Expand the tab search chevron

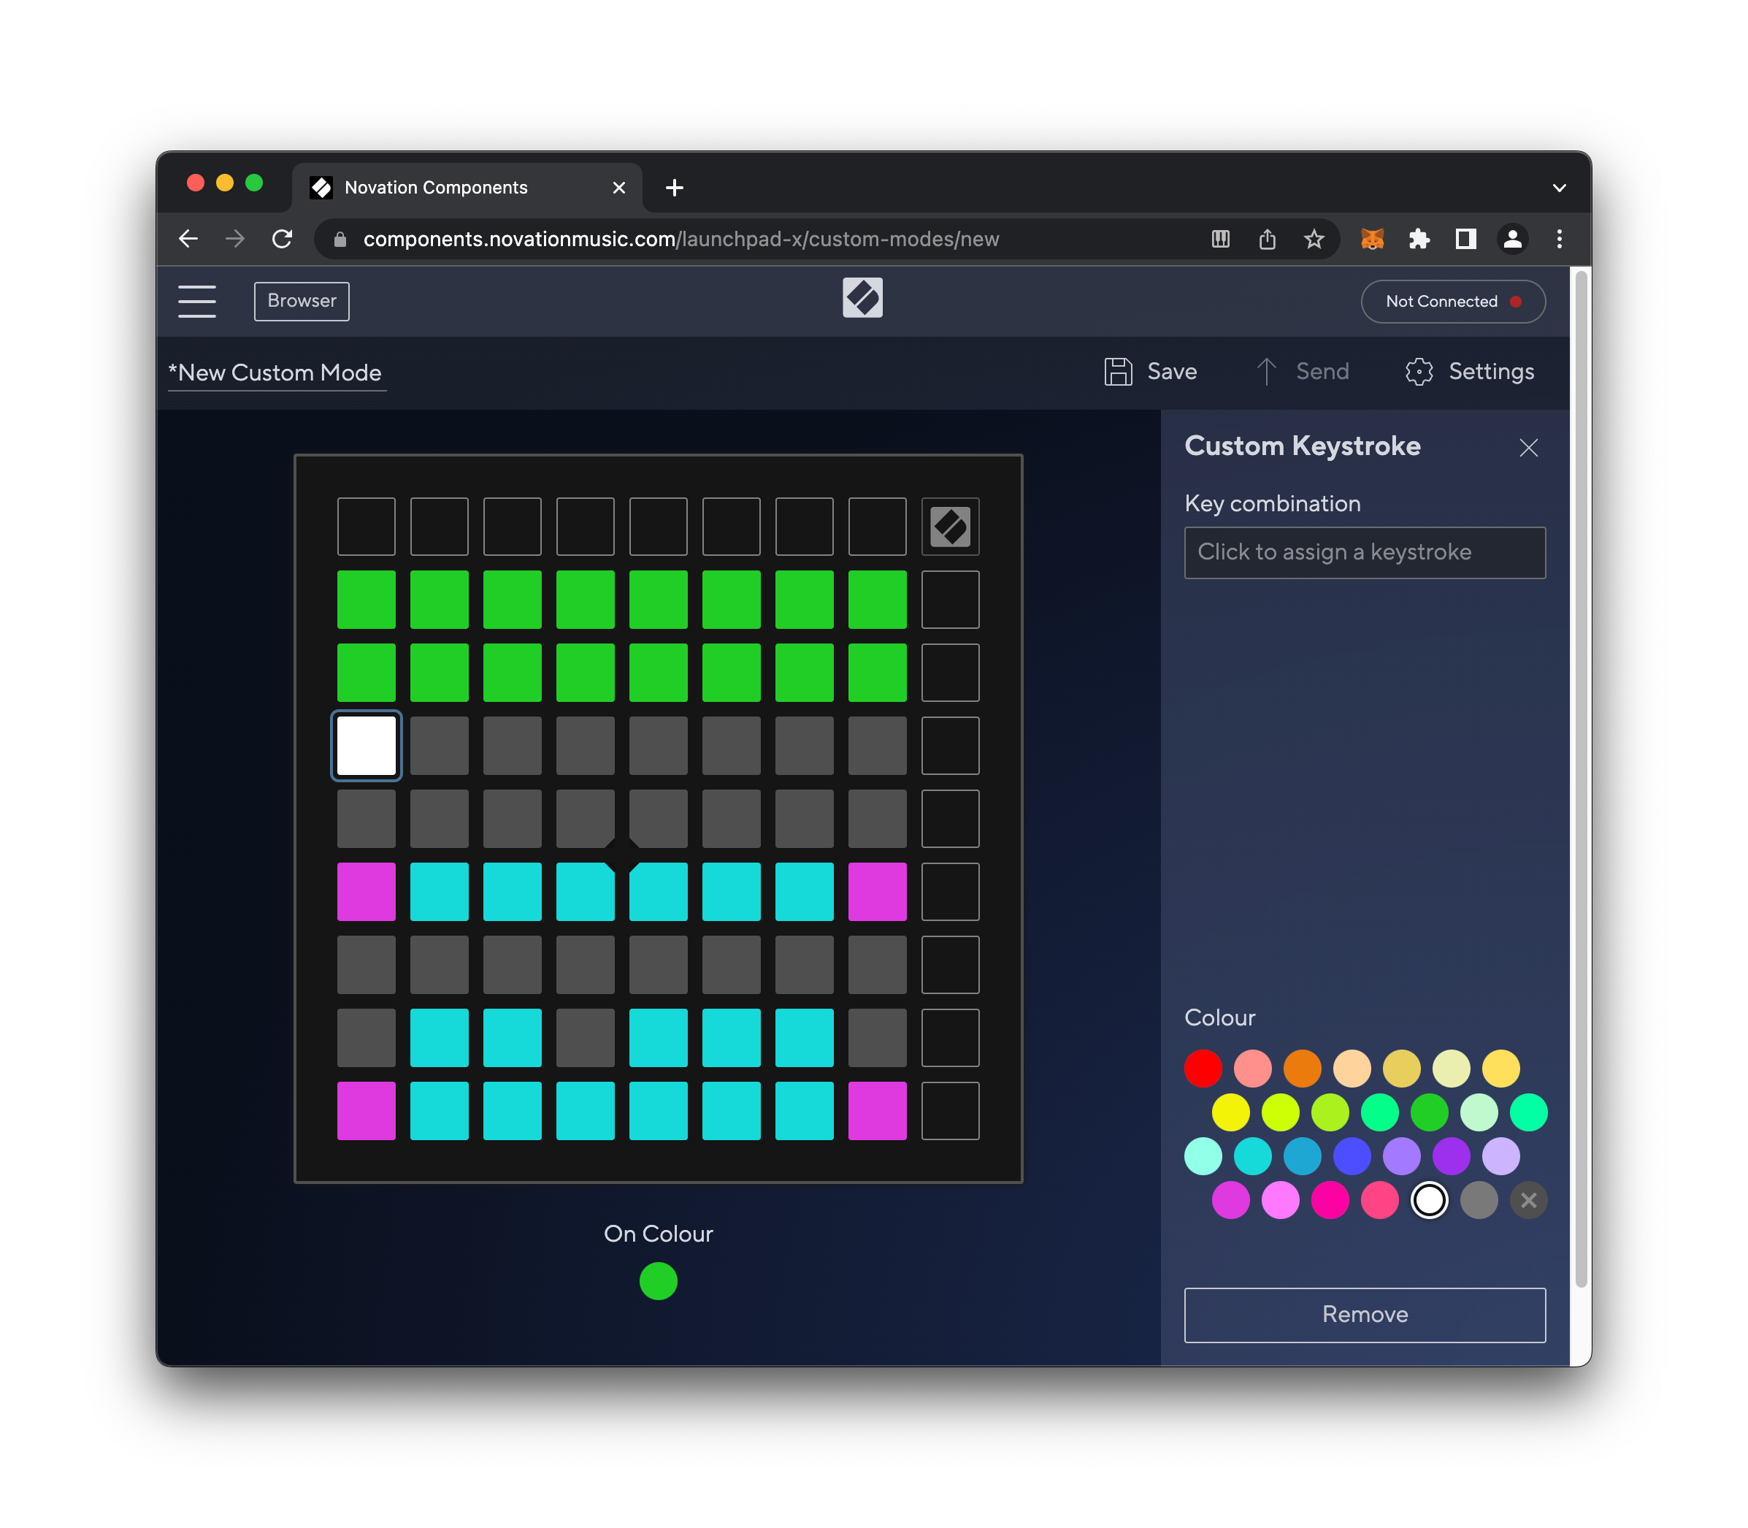1559,188
